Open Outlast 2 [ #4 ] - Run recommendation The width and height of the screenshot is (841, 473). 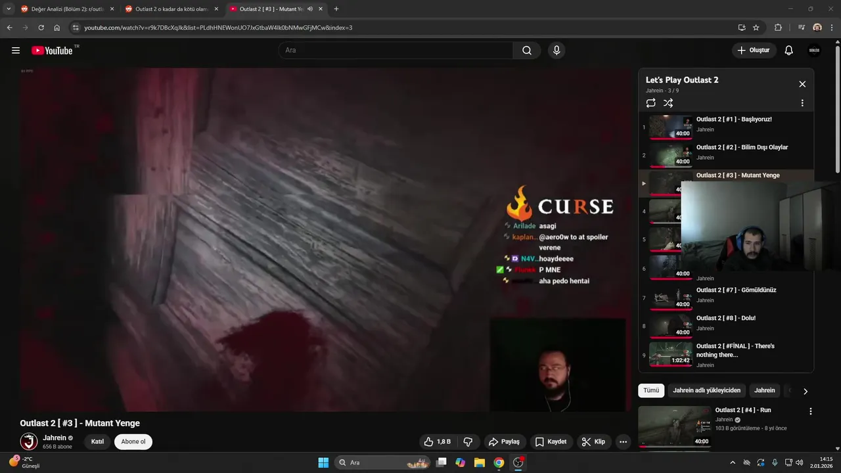coord(743,410)
